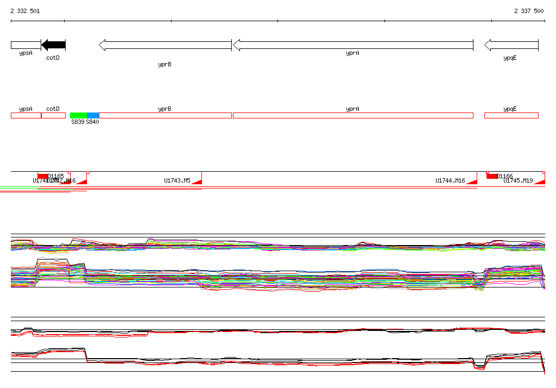Click the red triangle marker beside U1744.M16

pos(472,182)
